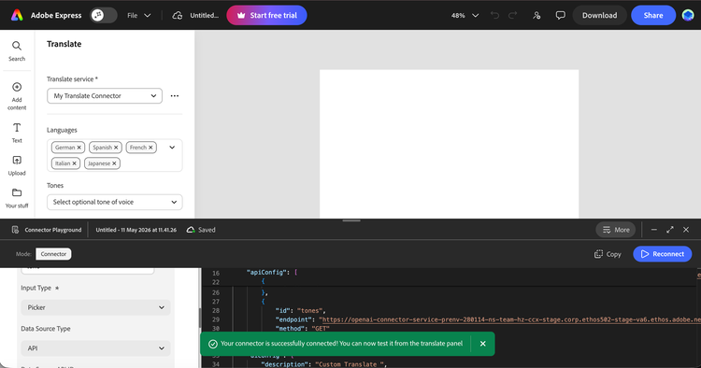Click the Untitled - 11 May 2026 file name
This screenshot has width=701, height=368.
click(x=136, y=230)
